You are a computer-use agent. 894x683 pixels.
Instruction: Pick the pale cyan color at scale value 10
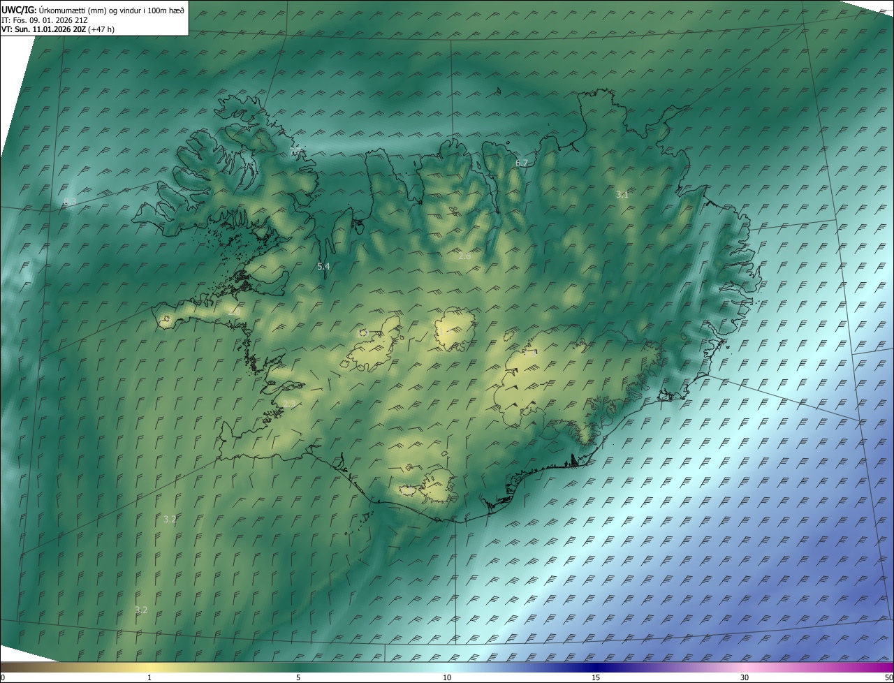click(x=447, y=667)
